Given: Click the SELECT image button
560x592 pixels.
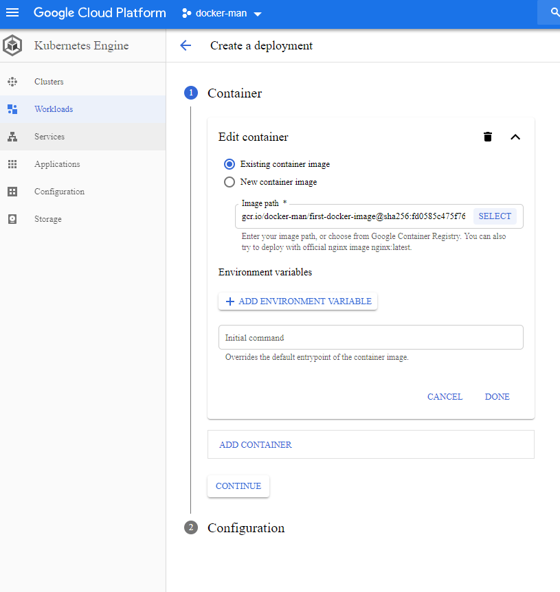Looking at the screenshot, I should coord(495,216).
